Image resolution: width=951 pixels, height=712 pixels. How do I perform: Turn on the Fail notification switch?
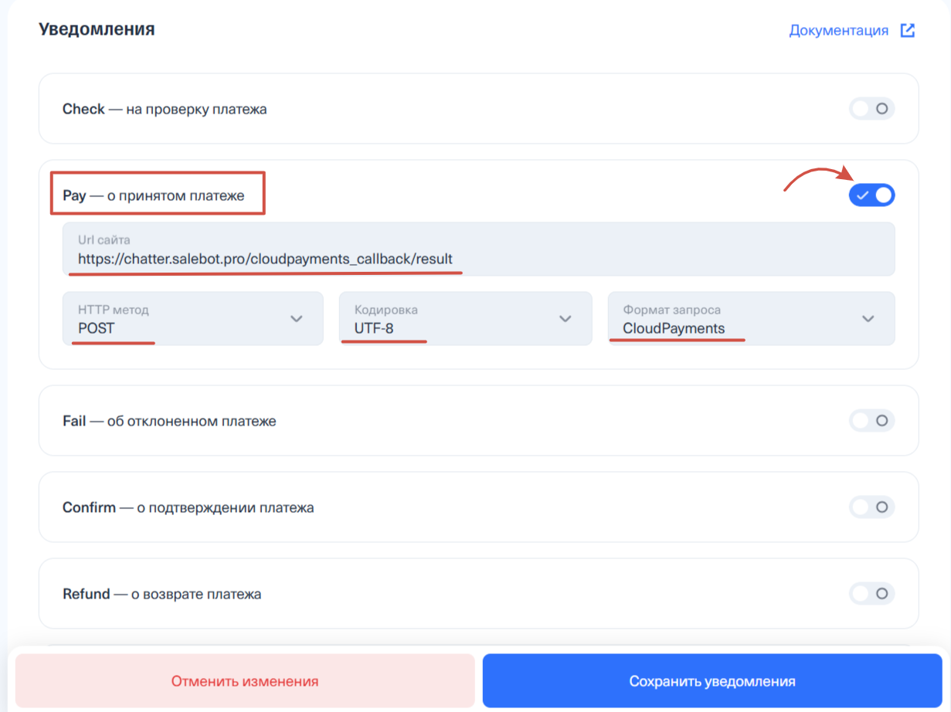[x=872, y=421]
